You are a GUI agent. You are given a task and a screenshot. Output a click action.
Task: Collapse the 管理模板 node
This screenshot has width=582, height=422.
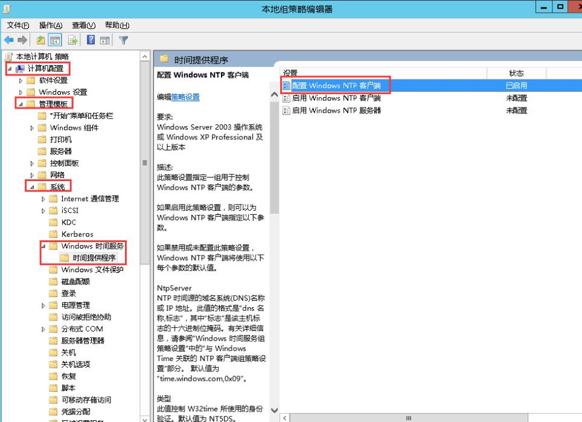point(21,104)
